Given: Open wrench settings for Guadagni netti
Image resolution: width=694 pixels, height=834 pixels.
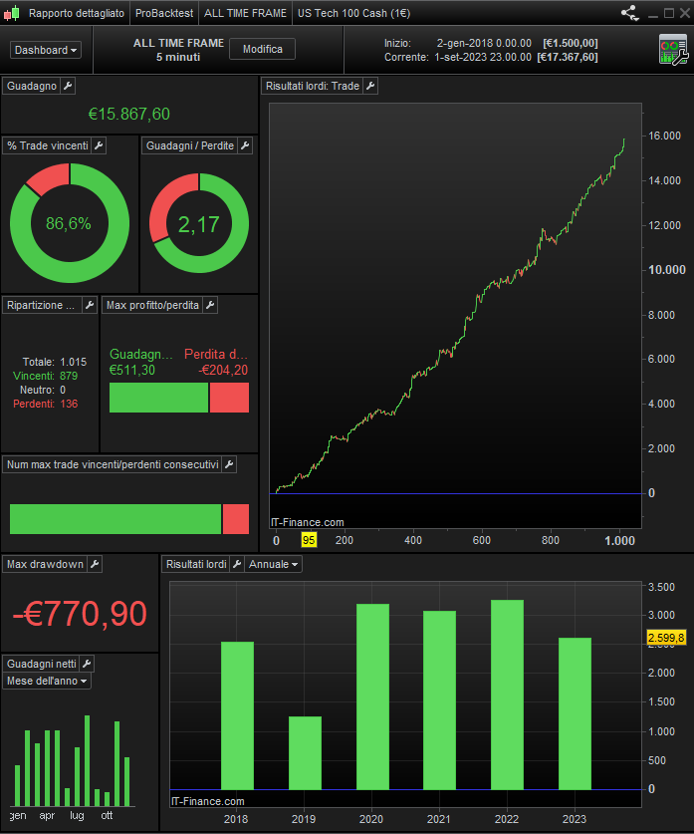Looking at the screenshot, I should point(88,664).
